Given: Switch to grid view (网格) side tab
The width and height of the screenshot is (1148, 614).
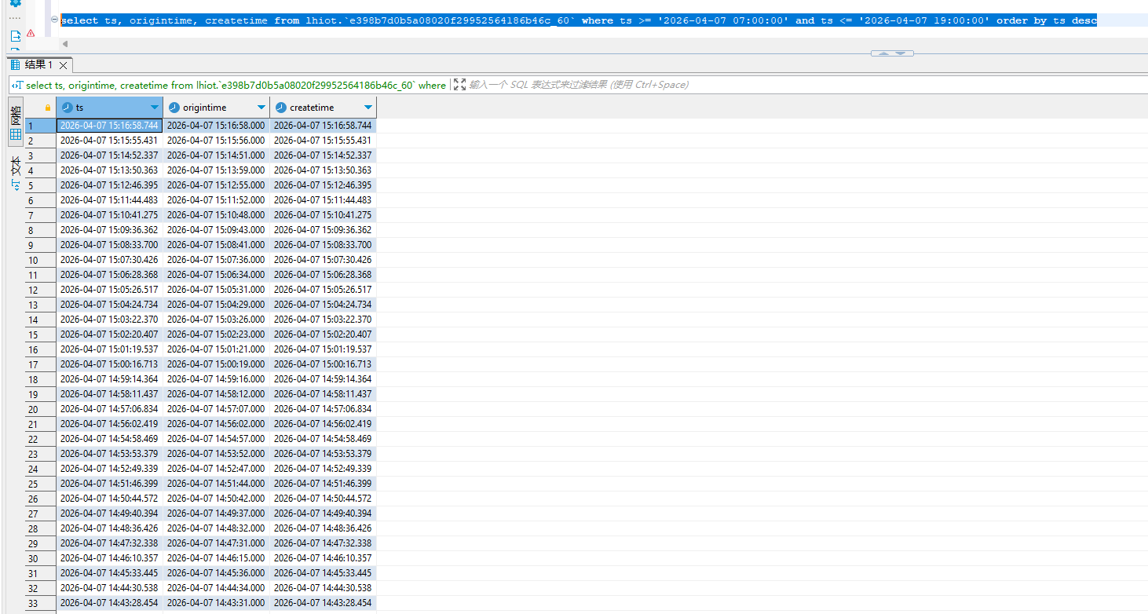Looking at the screenshot, I should click(16, 122).
